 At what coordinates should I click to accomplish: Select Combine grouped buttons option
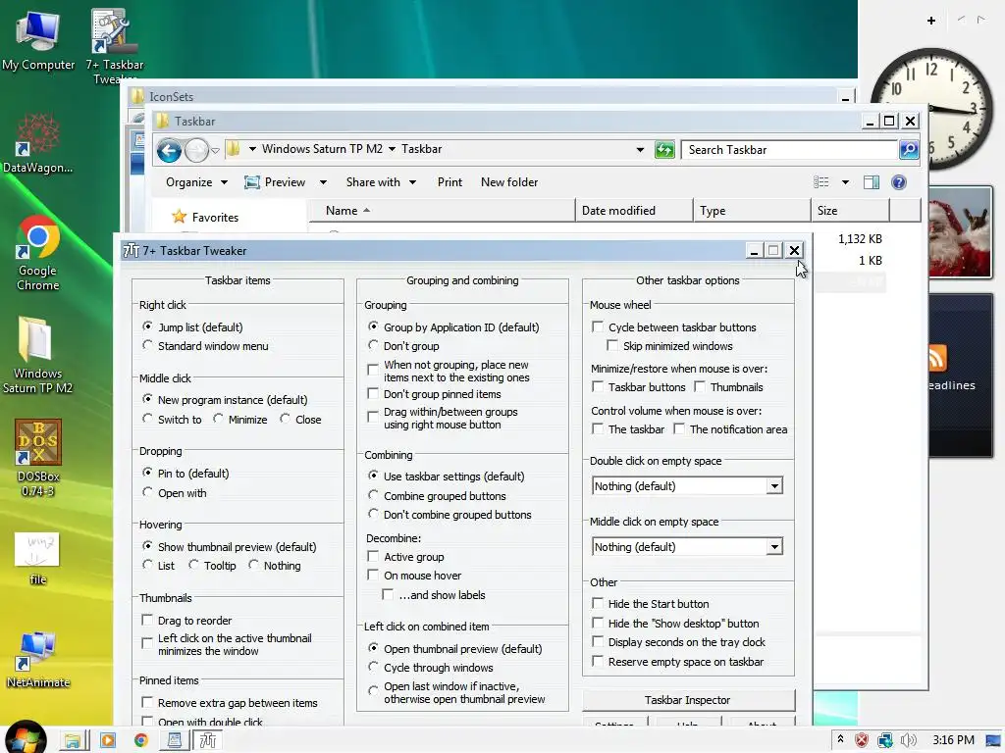(x=373, y=495)
